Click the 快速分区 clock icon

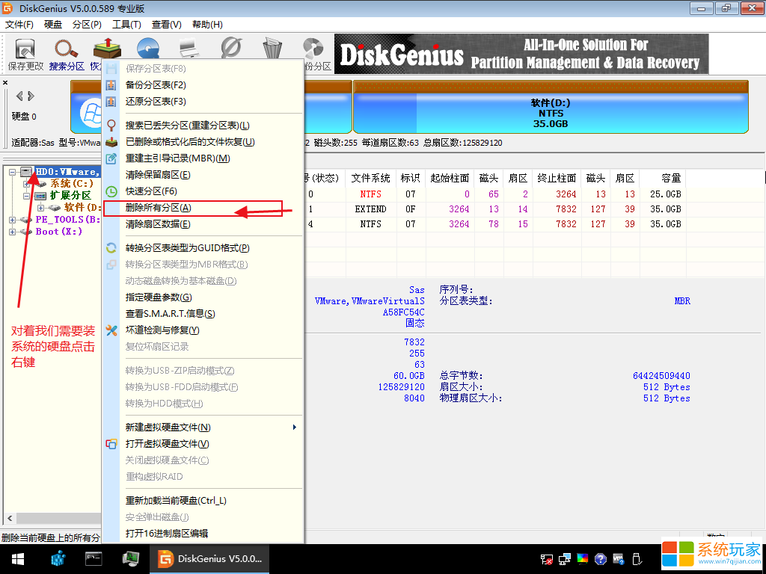click(111, 191)
